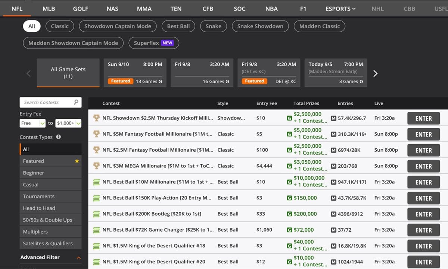Select the All Game Sets (11) card
448x269 pixels.
click(68, 73)
